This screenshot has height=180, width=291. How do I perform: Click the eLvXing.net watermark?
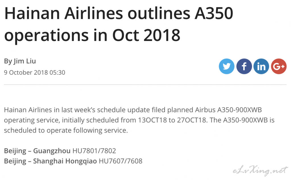[260, 171]
